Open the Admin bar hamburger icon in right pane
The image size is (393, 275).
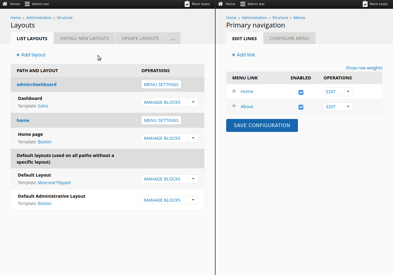[x=243, y=4]
